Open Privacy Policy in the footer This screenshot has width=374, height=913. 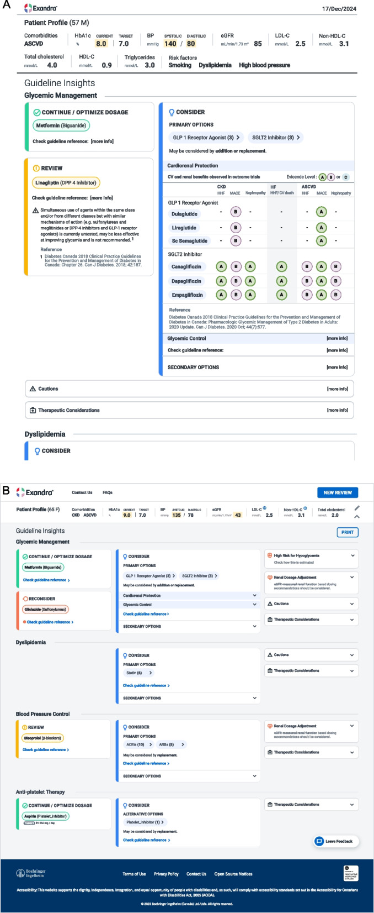click(166, 874)
